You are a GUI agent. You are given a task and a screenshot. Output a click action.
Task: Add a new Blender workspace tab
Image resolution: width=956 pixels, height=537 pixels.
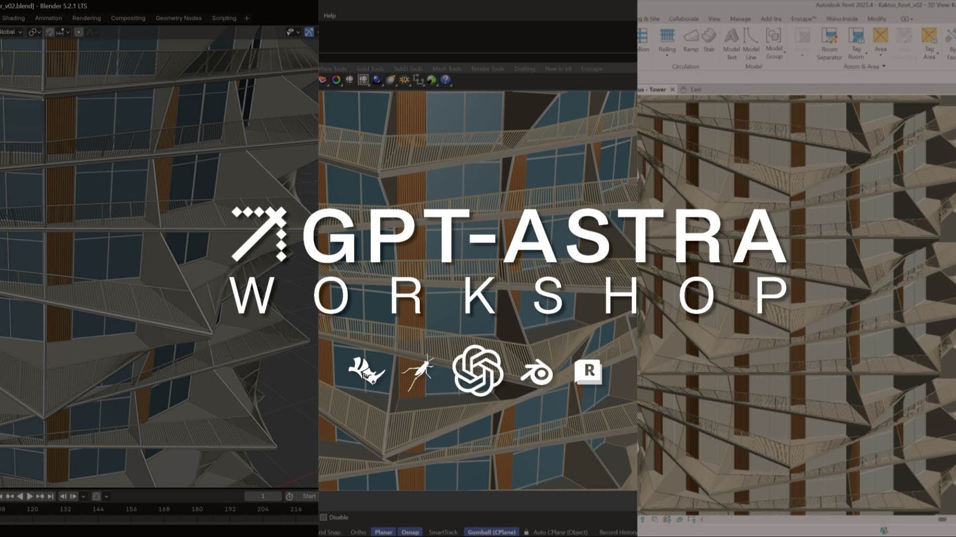point(246,18)
